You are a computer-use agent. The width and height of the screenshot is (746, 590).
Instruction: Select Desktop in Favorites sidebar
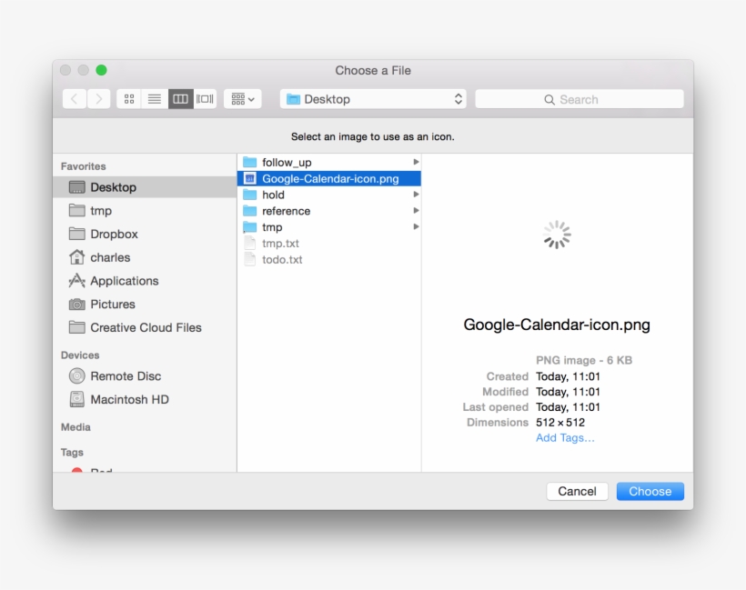point(145,187)
